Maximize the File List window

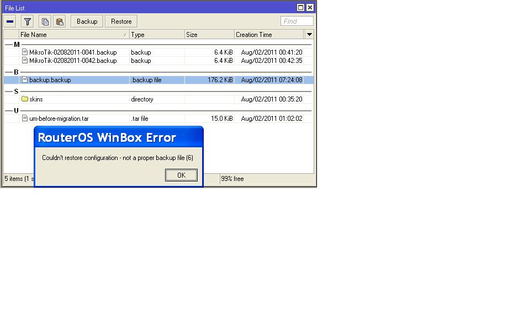point(300,7)
